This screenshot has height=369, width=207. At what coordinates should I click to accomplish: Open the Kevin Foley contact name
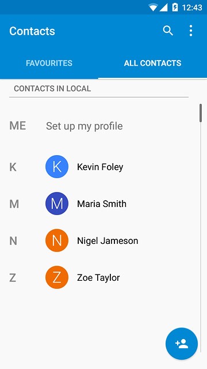click(100, 167)
